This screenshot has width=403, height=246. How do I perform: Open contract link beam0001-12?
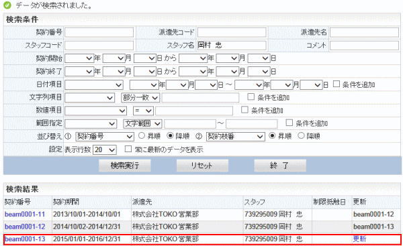25,227
